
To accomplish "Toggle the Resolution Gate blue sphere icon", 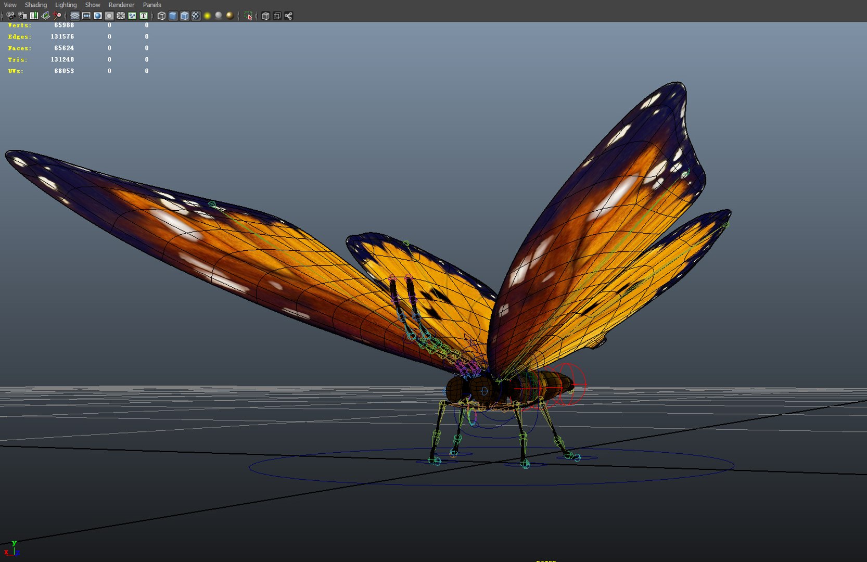I will [97, 16].
